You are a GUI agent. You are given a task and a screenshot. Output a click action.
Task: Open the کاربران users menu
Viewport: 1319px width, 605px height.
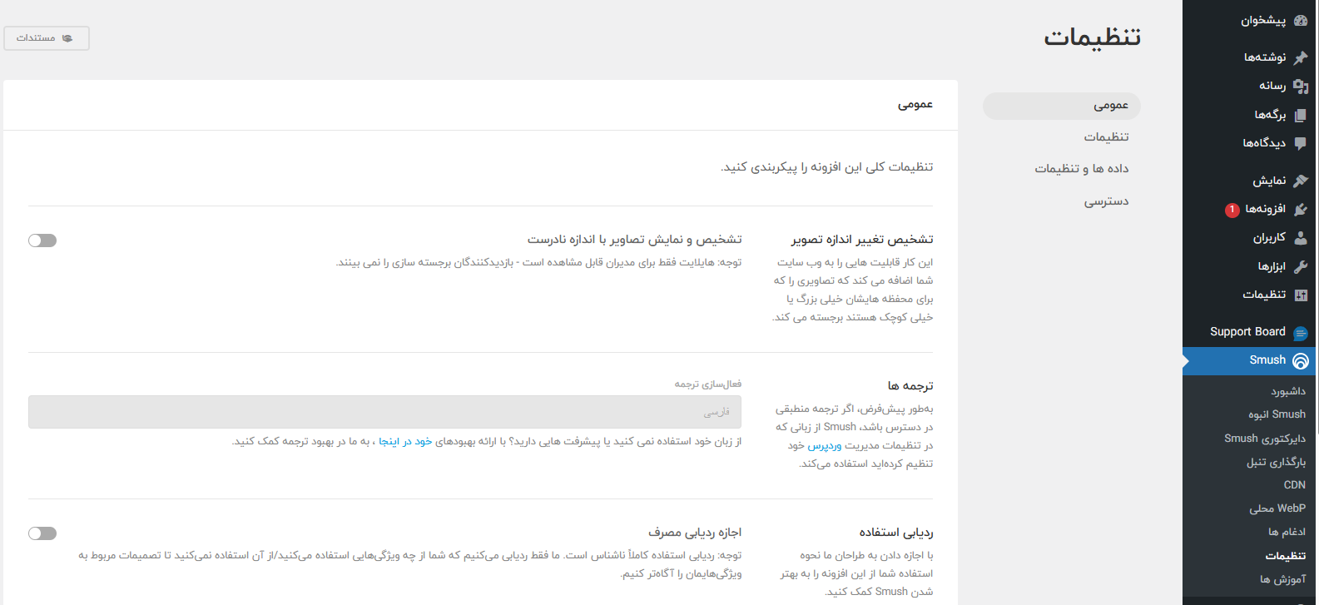(x=1250, y=238)
